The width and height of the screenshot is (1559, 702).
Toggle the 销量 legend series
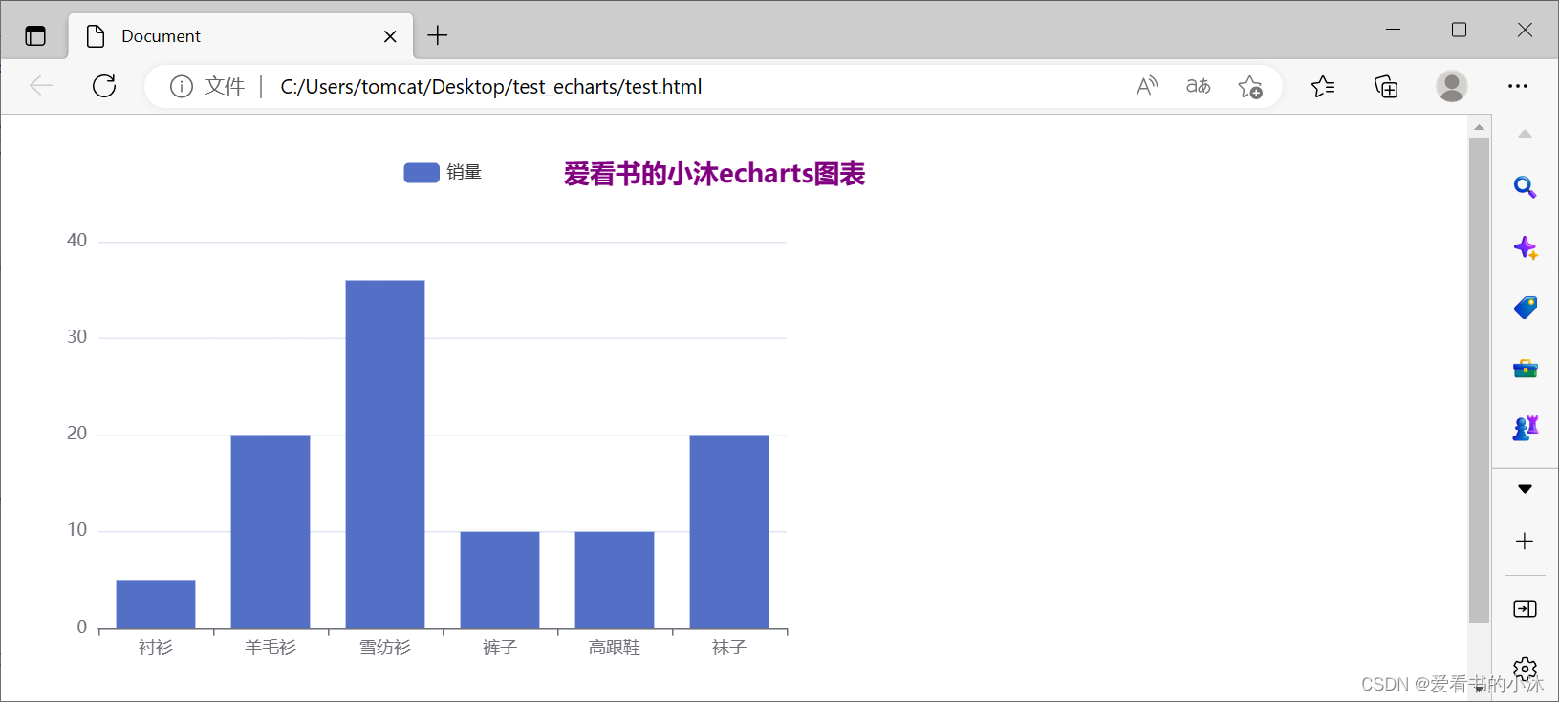[x=443, y=172]
